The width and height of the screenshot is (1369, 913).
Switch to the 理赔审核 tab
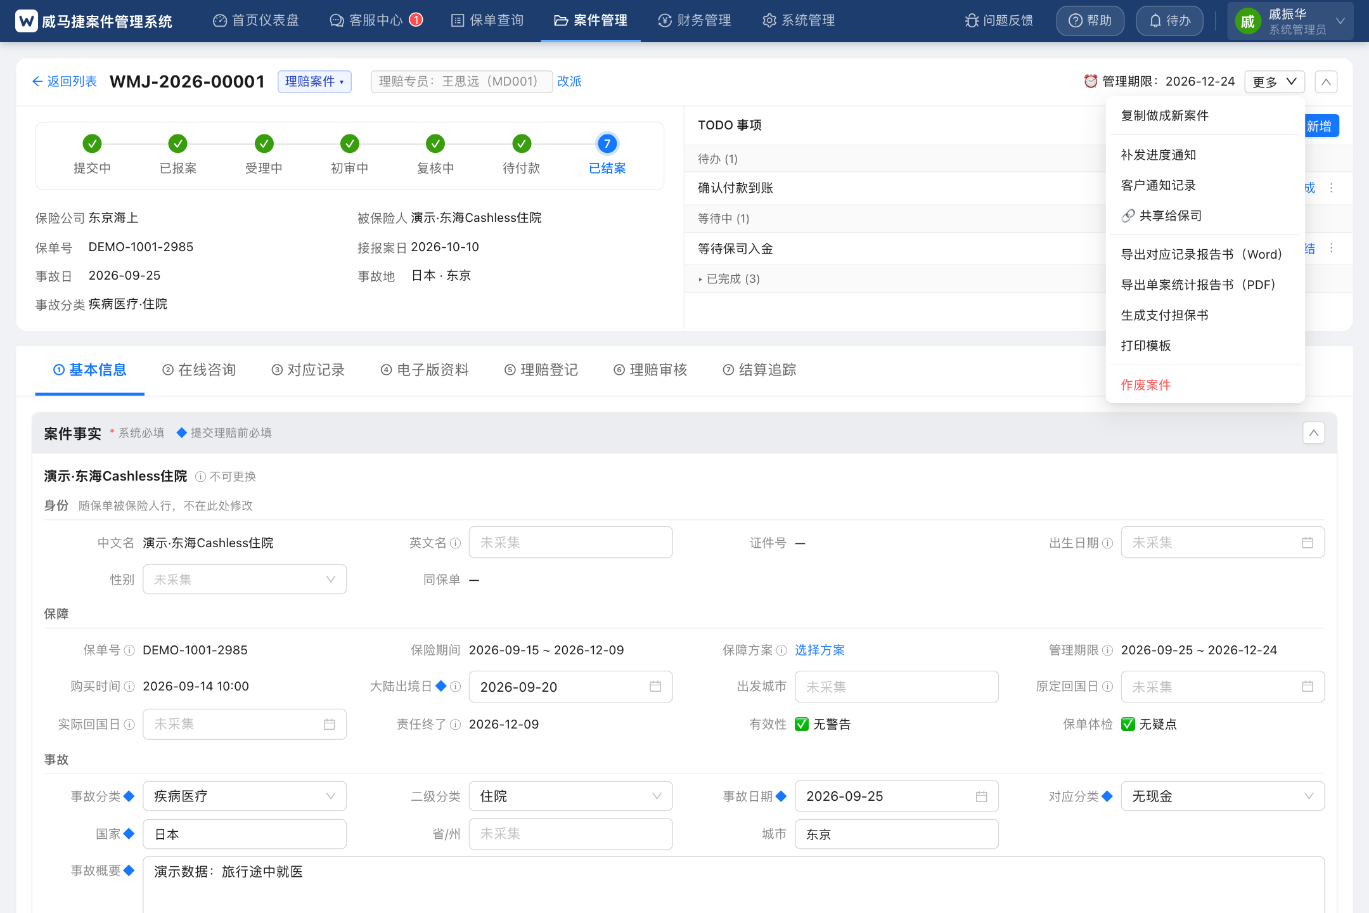coord(650,370)
